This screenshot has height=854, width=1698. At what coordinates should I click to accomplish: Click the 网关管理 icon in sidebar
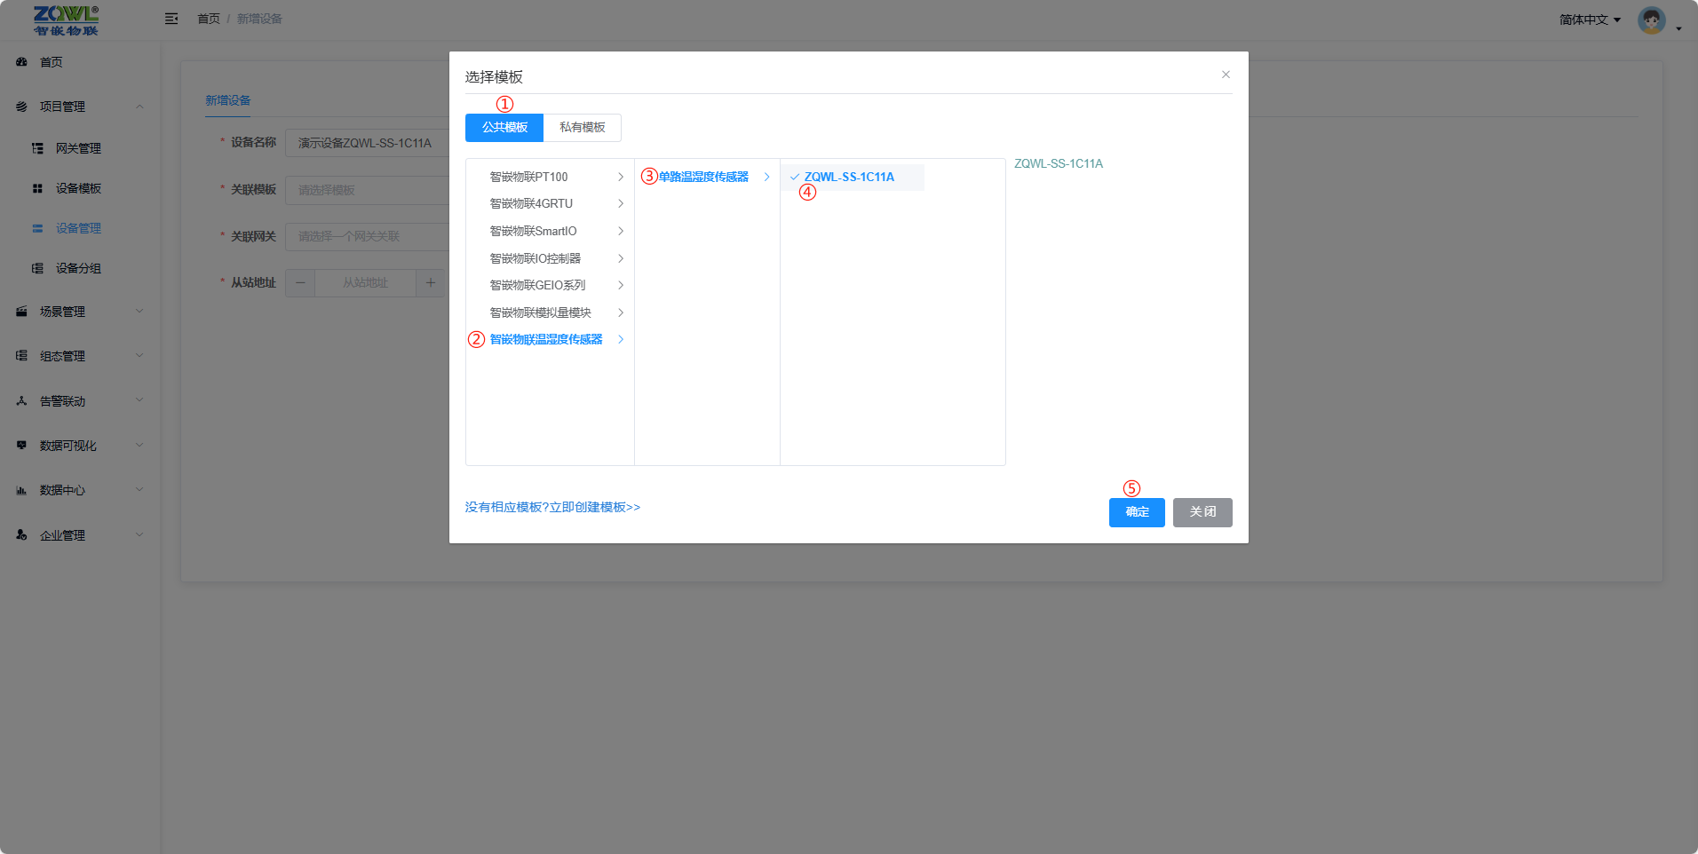[x=37, y=148]
